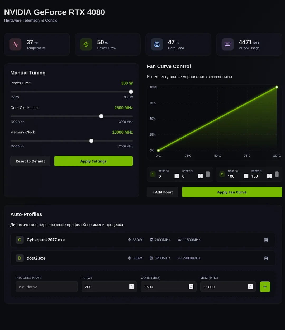
Task: Click point 1 TEMP value field
Action: [169, 176]
